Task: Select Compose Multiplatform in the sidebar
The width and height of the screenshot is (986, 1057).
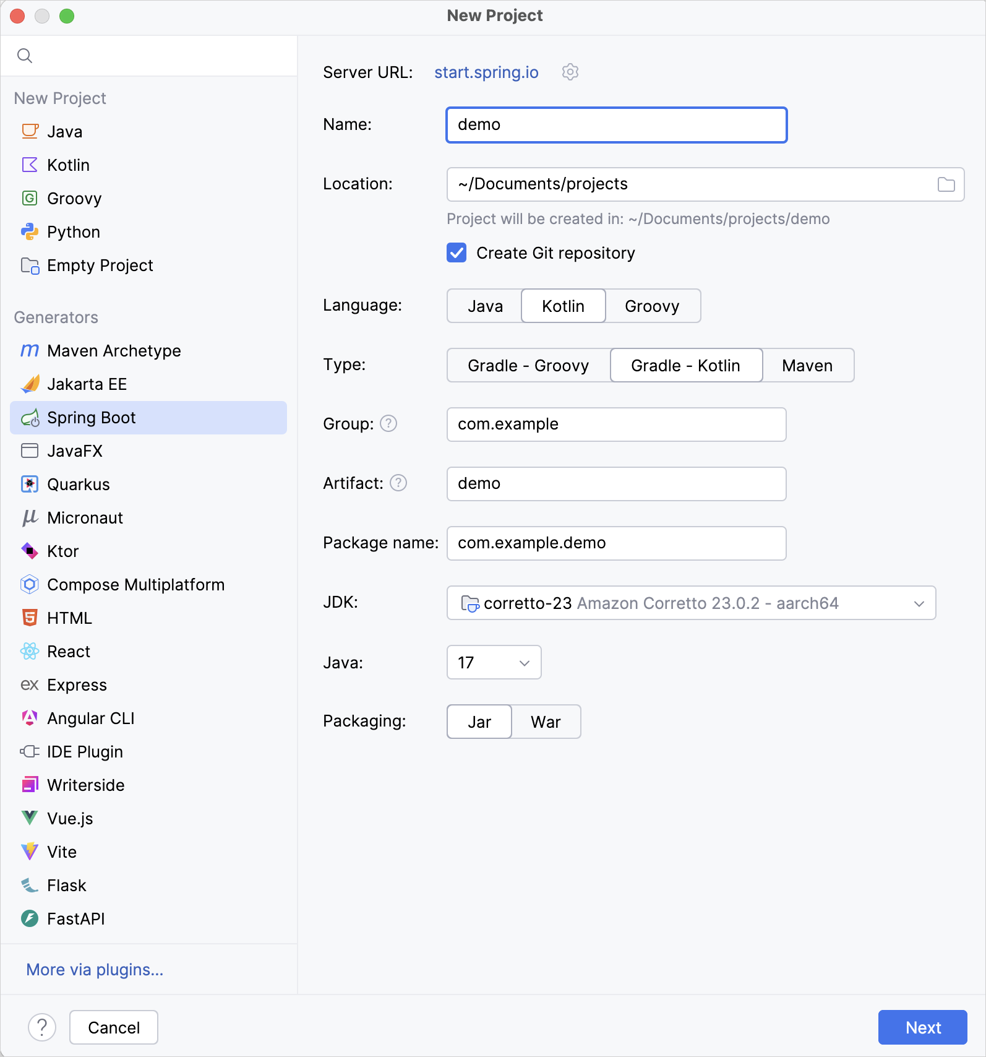Action: (x=135, y=585)
